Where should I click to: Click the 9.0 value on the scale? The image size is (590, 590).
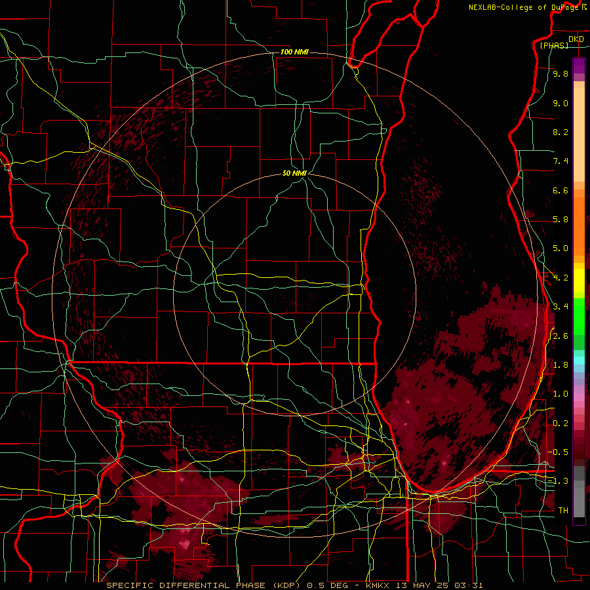click(560, 103)
